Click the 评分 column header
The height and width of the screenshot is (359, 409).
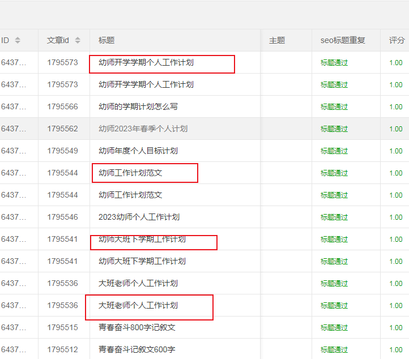pos(397,41)
